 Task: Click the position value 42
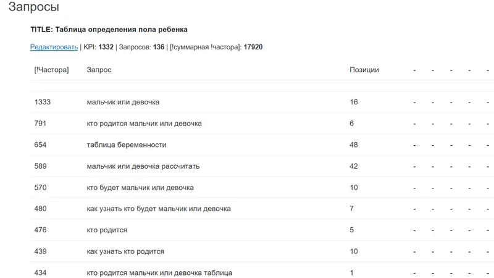click(x=354, y=166)
